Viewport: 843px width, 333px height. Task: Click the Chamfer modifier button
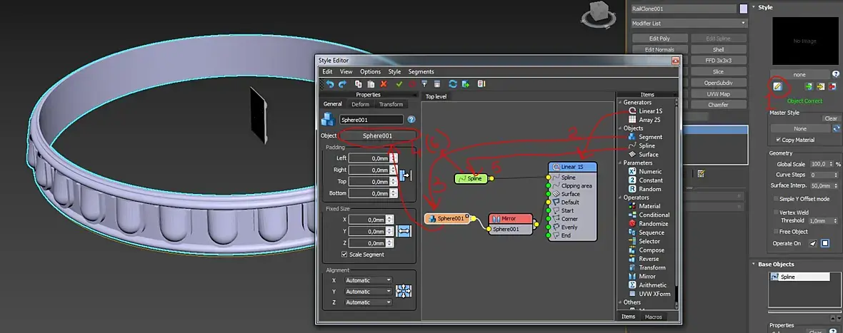click(x=718, y=105)
